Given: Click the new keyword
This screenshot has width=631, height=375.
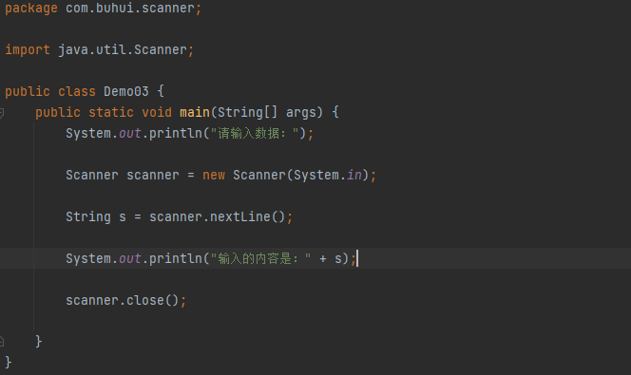Looking at the screenshot, I should coord(214,176).
